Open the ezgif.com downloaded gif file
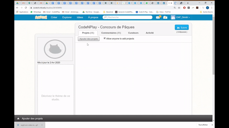The width and height of the screenshot is (229, 128). (x=28, y=125)
